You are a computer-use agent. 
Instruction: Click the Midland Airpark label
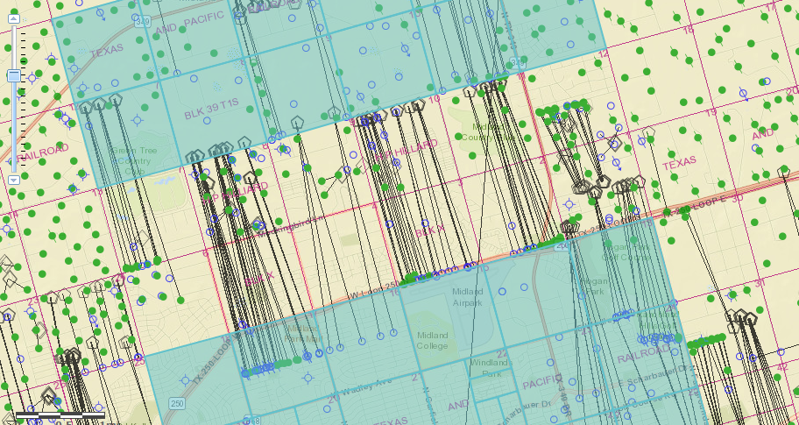(467, 297)
